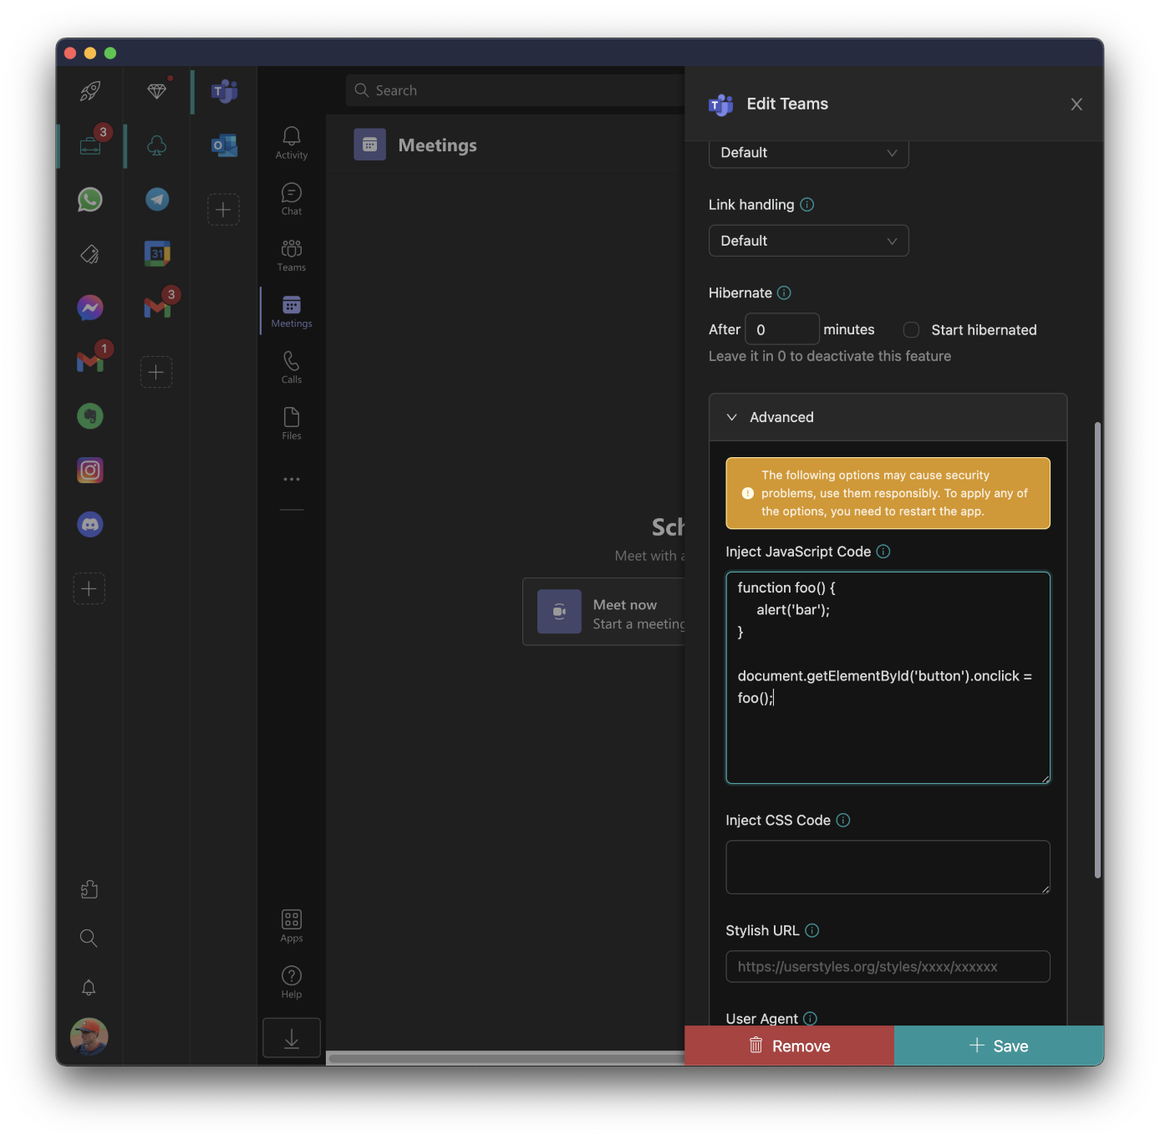The height and width of the screenshot is (1140, 1160).
Task: Show info for Inject CSS Code
Action: 843,820
